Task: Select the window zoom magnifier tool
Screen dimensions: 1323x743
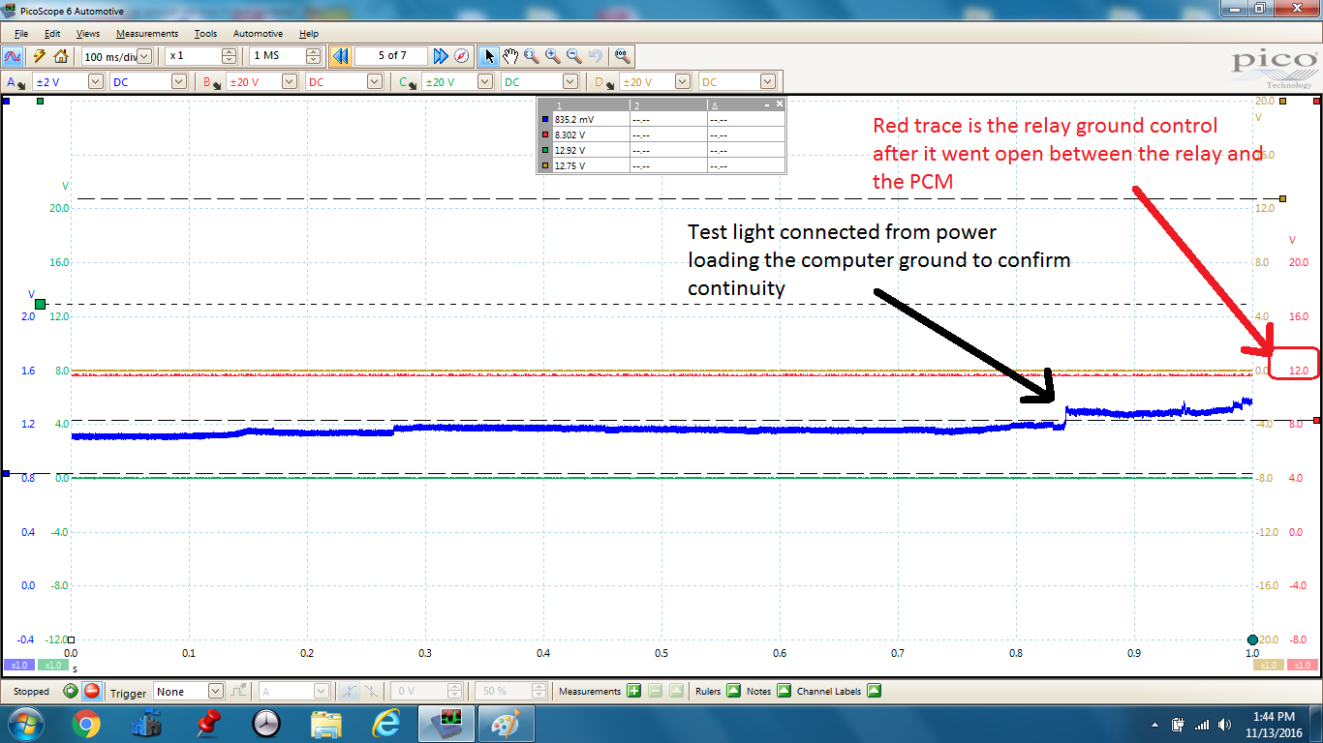Action: tap(532, 56)
